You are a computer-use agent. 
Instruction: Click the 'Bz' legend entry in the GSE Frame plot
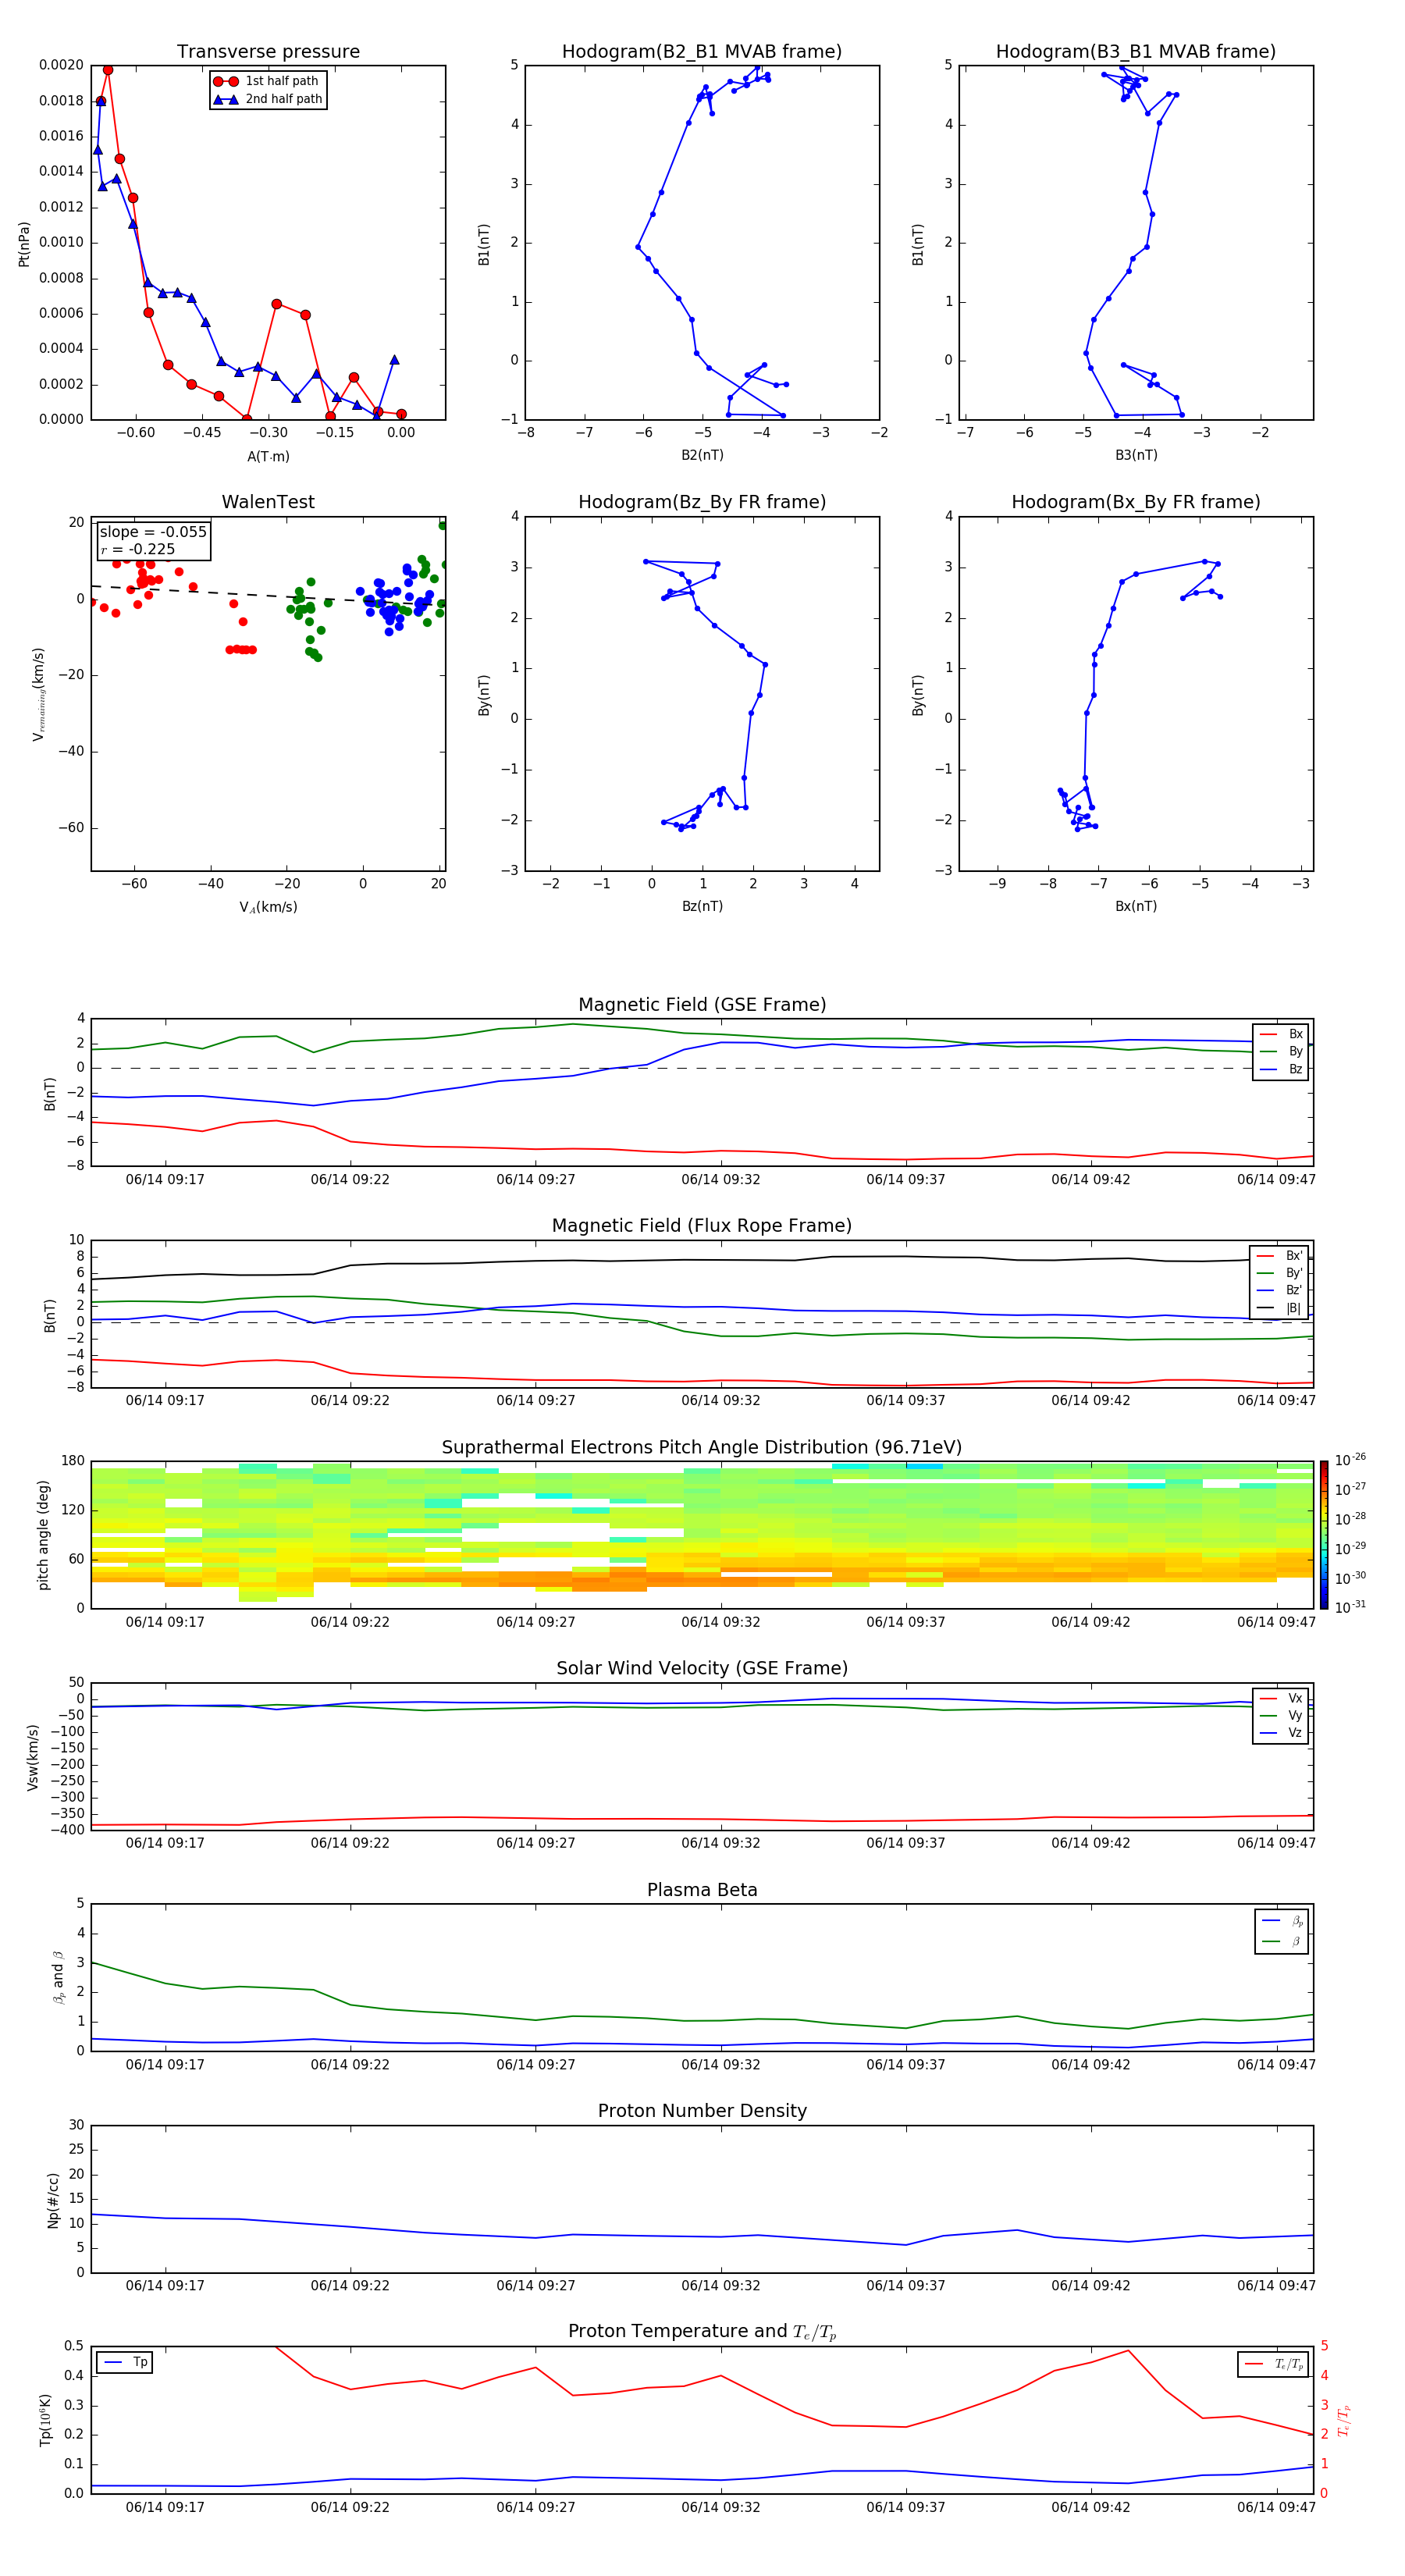(1281, 1069)
